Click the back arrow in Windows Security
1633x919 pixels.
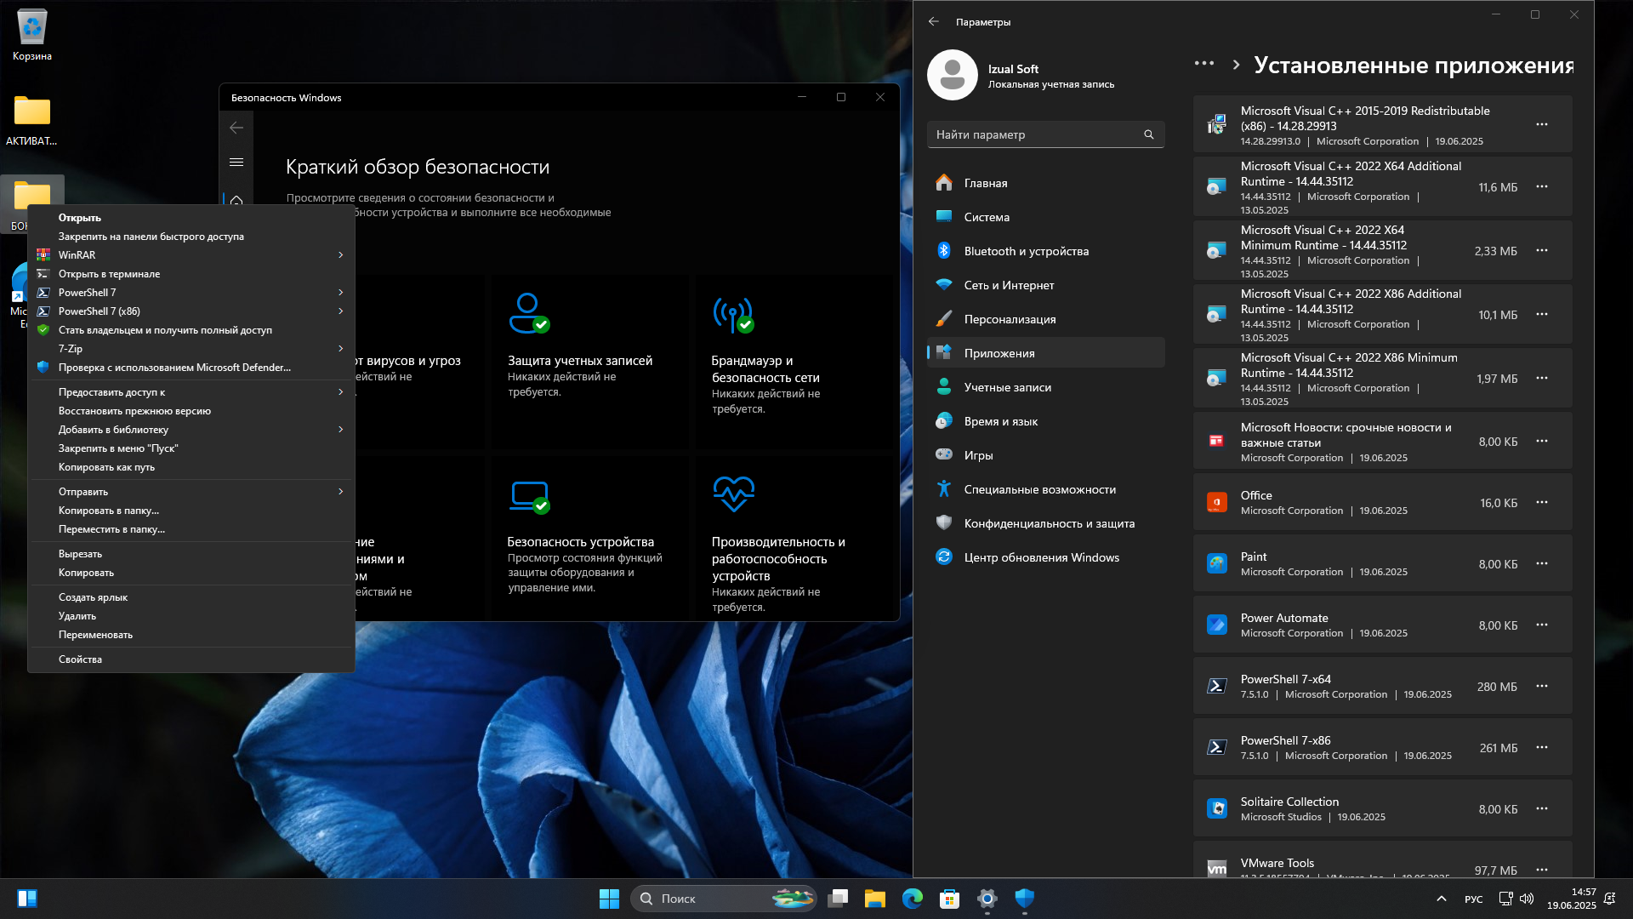[x=236, y=128]
